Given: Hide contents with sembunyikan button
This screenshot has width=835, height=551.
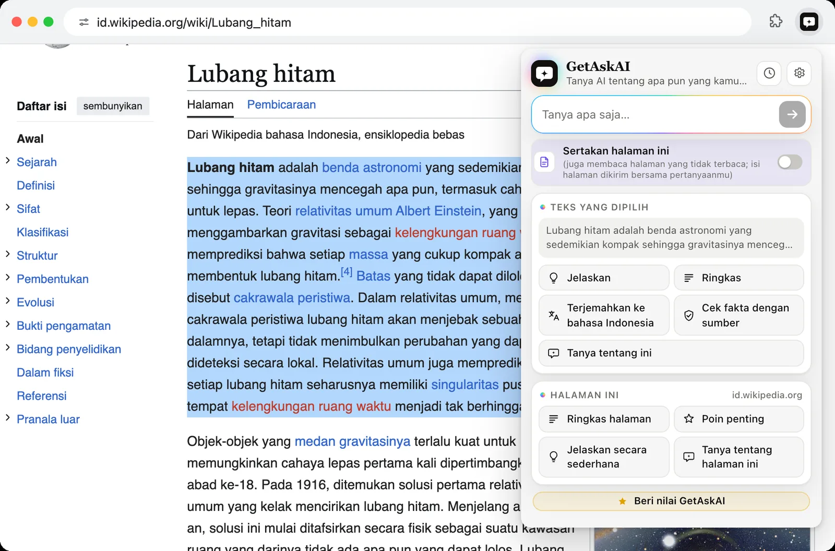Looking at the screenshot, I should click(113, 106).
